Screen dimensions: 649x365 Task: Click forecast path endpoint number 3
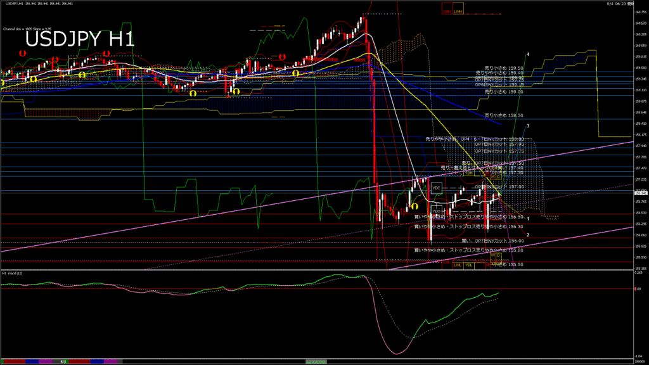pyautogui.click(x=528, y=126)
